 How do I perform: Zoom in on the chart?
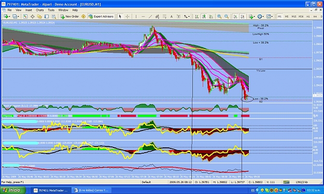(x=219, y=17)
